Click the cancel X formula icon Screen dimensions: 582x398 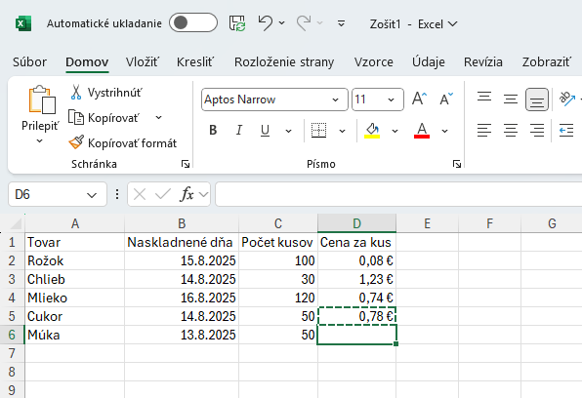(140, 194)
